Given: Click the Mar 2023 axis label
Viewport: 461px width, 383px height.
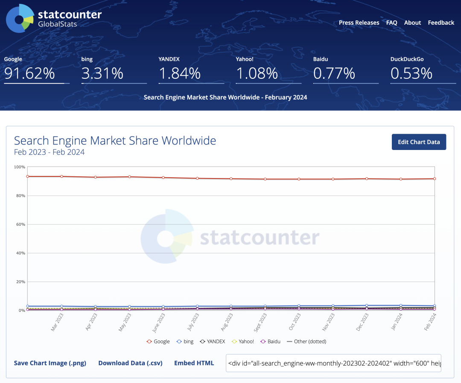Looking at the screenshot, I should pyautogui.click(x=57, y=322).
